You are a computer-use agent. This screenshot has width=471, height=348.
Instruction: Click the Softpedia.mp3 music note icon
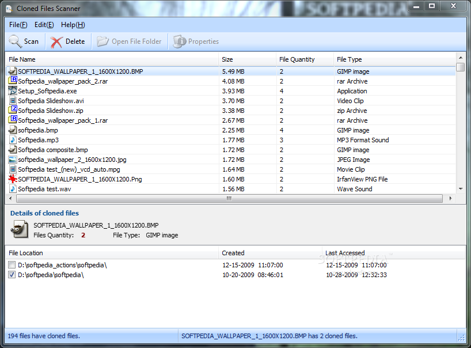pos(12,140)
